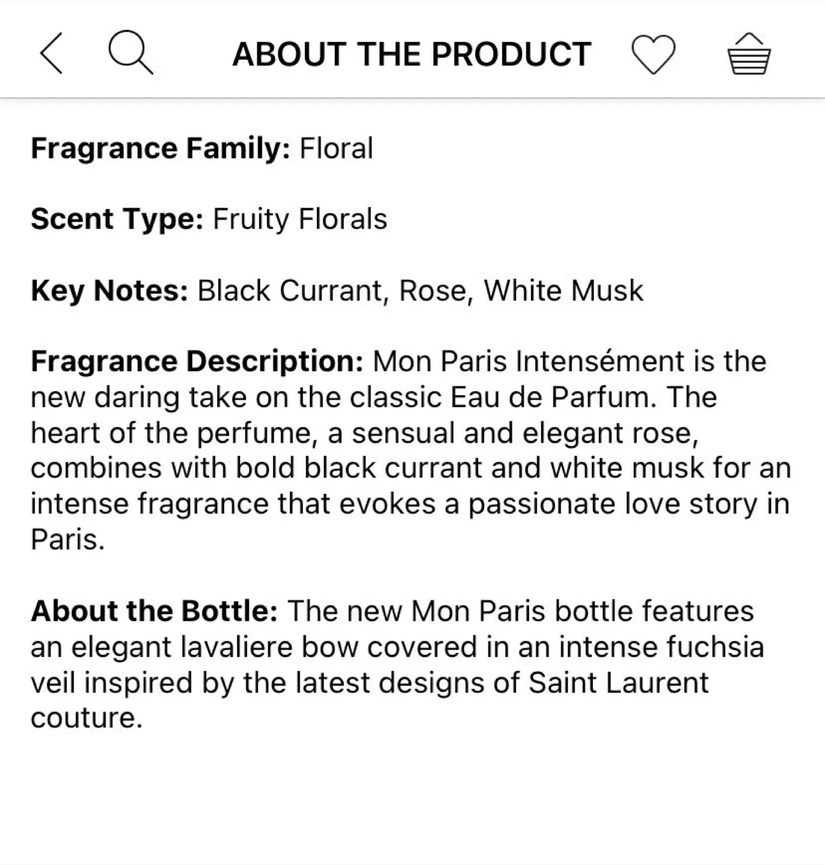Tap the search magnifier icon
The height and width of the screenshot is (865, 825).
[130, 52]
